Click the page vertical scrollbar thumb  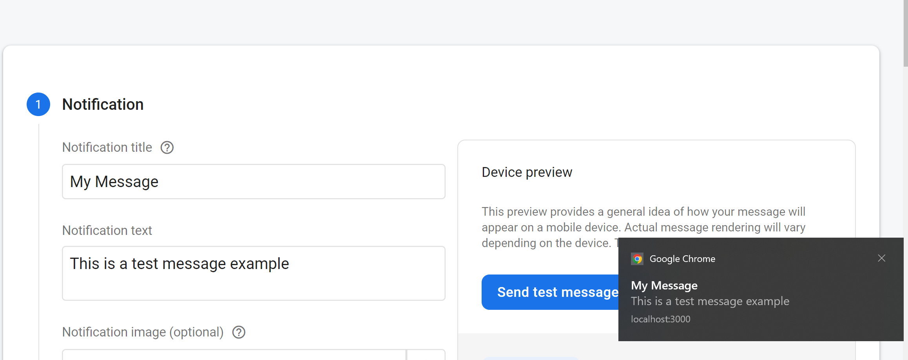coord(906,33)
